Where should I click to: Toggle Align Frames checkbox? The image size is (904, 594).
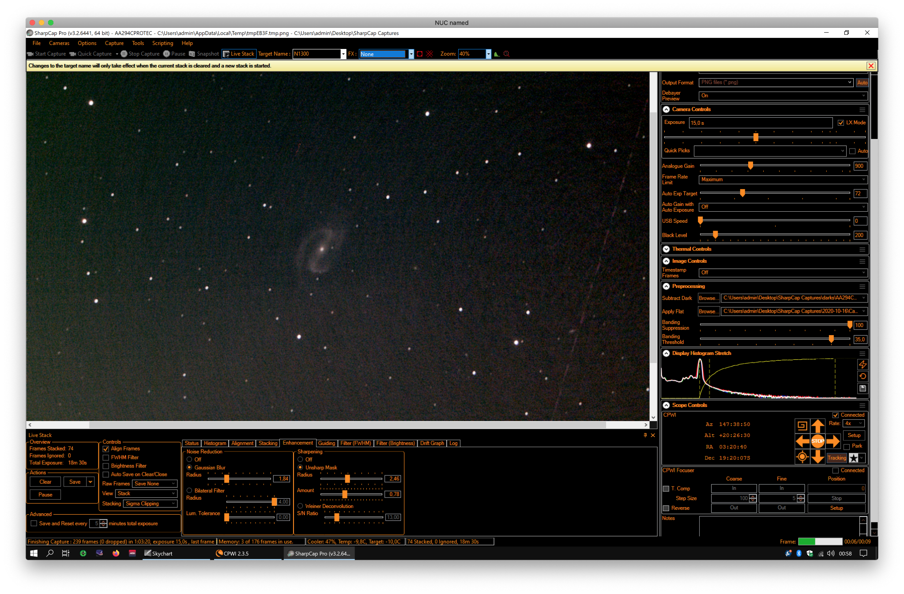106,449
